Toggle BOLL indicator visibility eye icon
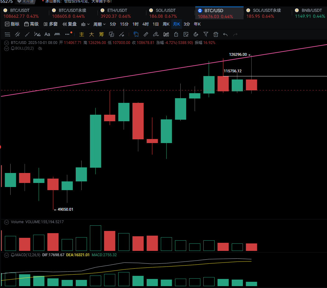Image resolution: width=327 pixels, height=288 pixels. click(x=40, y=48)
